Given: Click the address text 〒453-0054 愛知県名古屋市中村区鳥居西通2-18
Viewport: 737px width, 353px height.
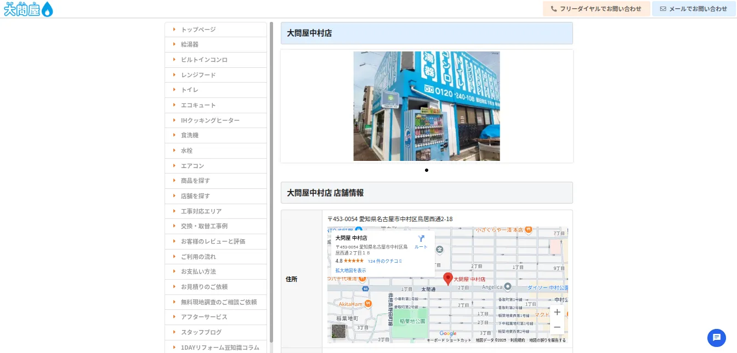Looking at the screenshot, I should [x=390, y=219].
